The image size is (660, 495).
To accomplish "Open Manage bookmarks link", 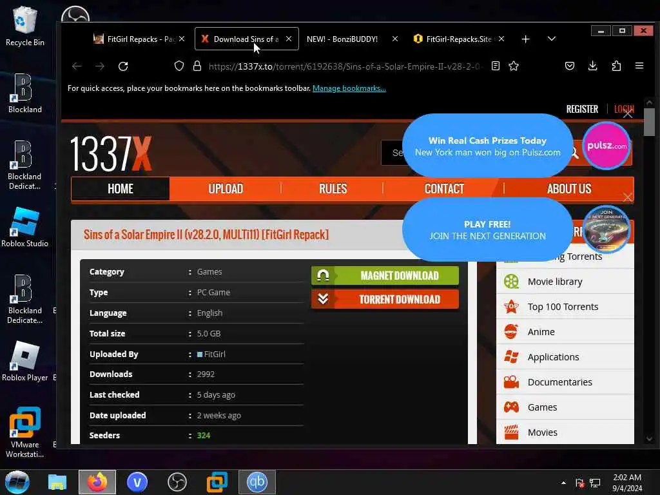I will click(349, 88).
